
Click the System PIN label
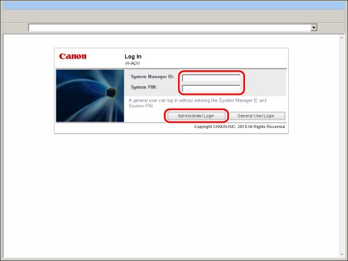(x=144, y=87)
